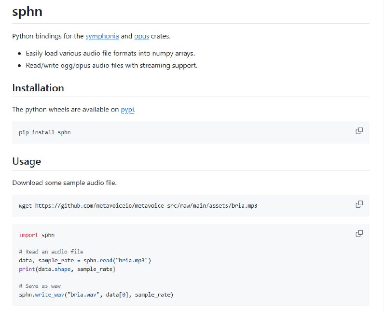Copy the pip install sphn command

point(359,131)
